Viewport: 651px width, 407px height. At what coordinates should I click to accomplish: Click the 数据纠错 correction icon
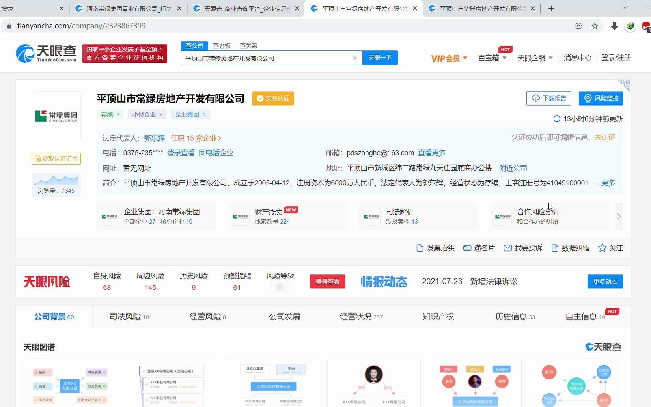click(x=555, y=248)
